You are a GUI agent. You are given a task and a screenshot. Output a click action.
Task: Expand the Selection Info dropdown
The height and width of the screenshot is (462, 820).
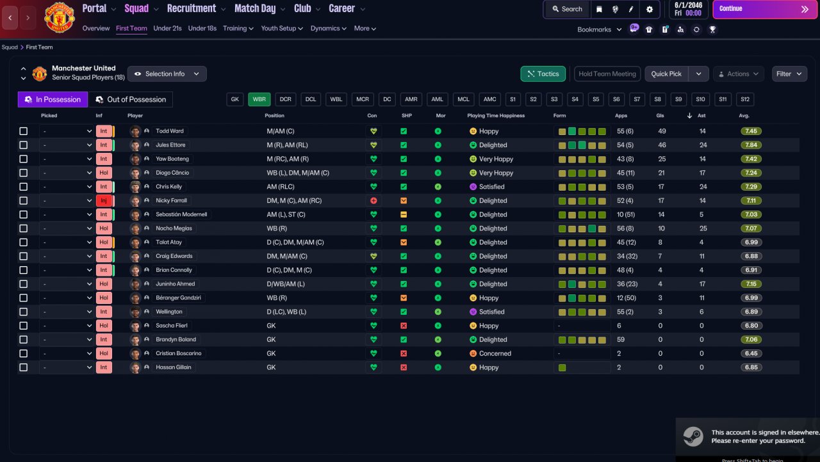tap(167, 74)
